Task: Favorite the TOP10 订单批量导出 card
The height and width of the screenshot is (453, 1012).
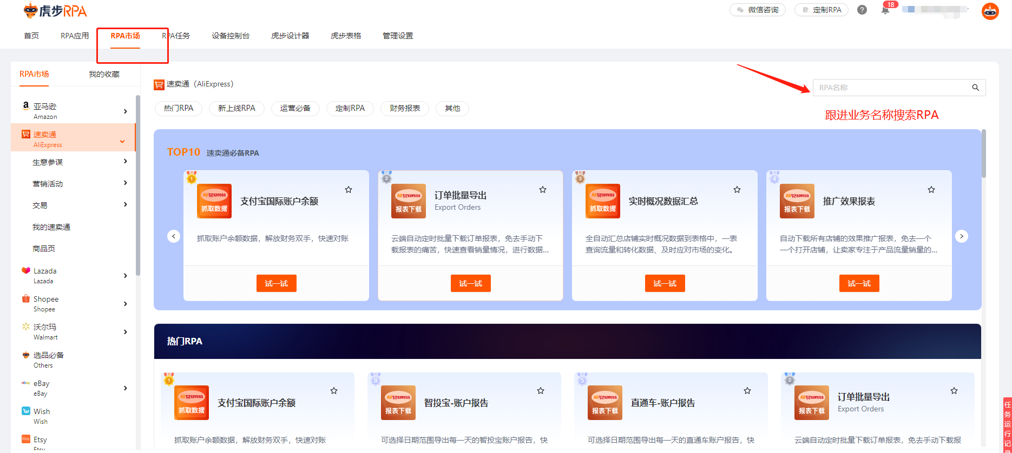Action: (x=543, y=190)
